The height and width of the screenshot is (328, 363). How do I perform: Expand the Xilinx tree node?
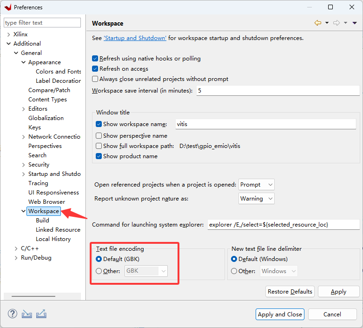pyautogui.click(x=8, y=34)
